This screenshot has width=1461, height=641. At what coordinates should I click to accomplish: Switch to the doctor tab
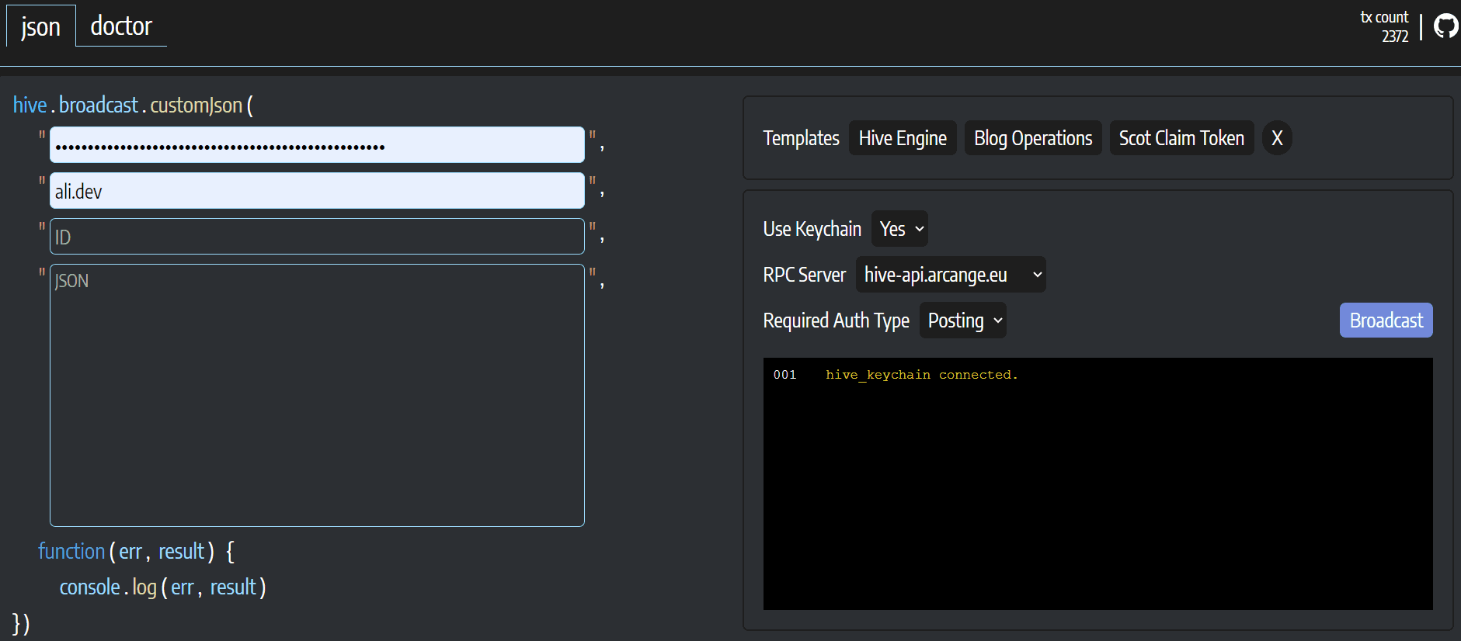coord(121,26)
